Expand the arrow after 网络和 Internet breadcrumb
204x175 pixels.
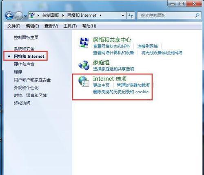pyautogui.click(x=100, y=15)
